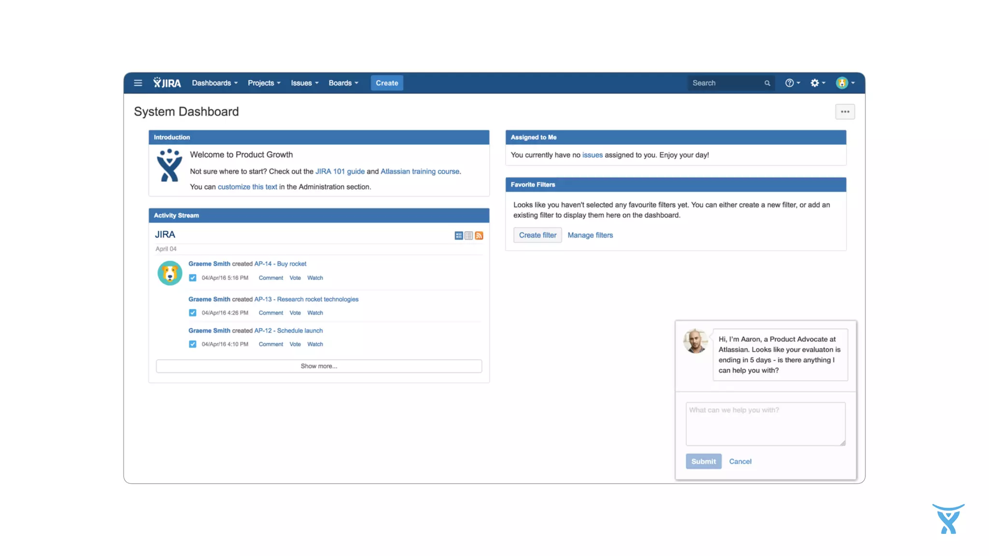Open the Manage filters link
The height and width of the screenshot is (556, 989).
pyautogui.click(x=590, y=235)
